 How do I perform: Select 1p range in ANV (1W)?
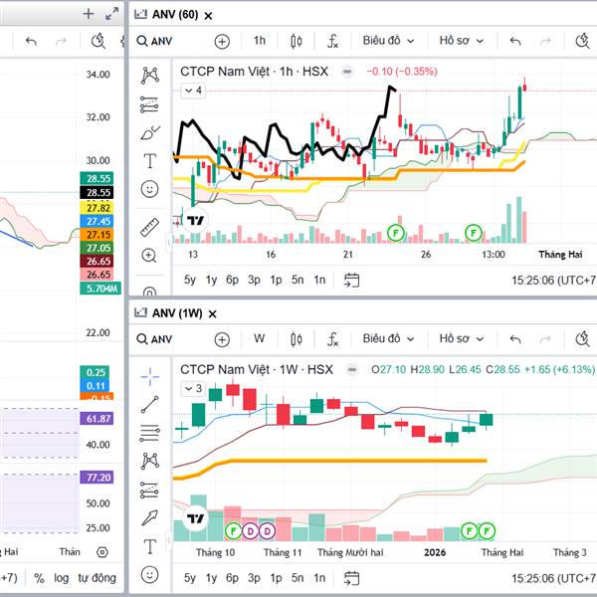click(x=276, y=578)
